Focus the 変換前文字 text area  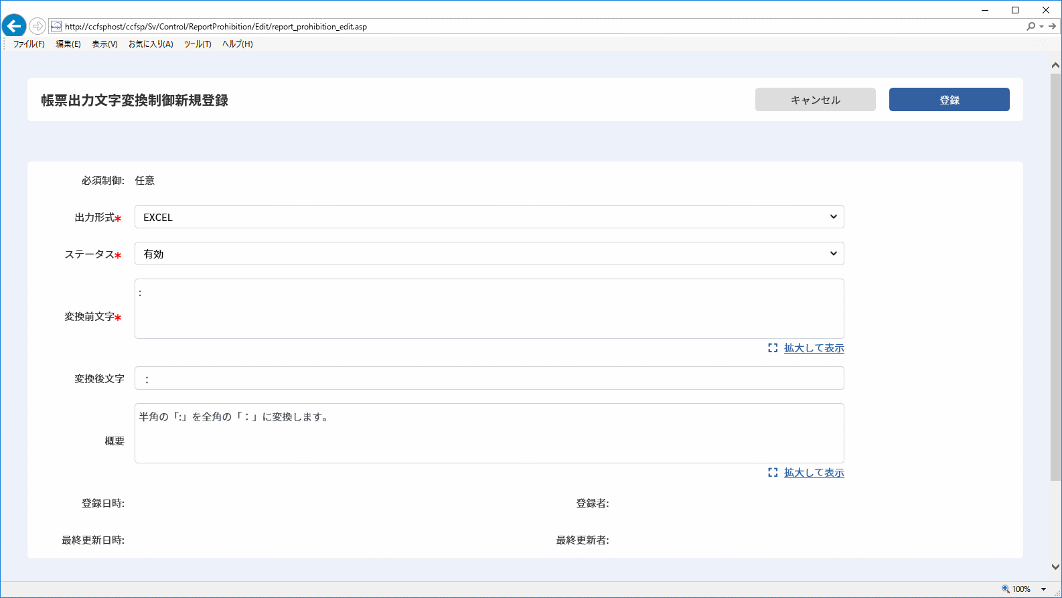click(x=489, y=309)
